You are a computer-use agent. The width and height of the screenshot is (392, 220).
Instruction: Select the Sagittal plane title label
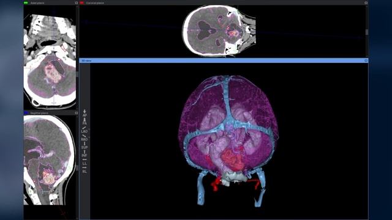39,113
